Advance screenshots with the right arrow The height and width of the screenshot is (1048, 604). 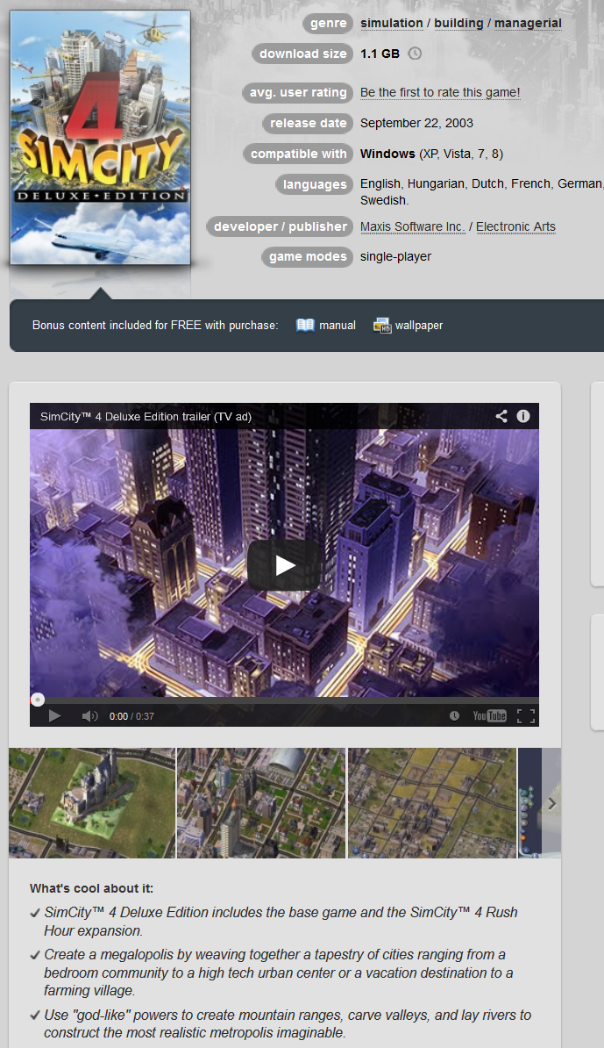click(551, 803)
